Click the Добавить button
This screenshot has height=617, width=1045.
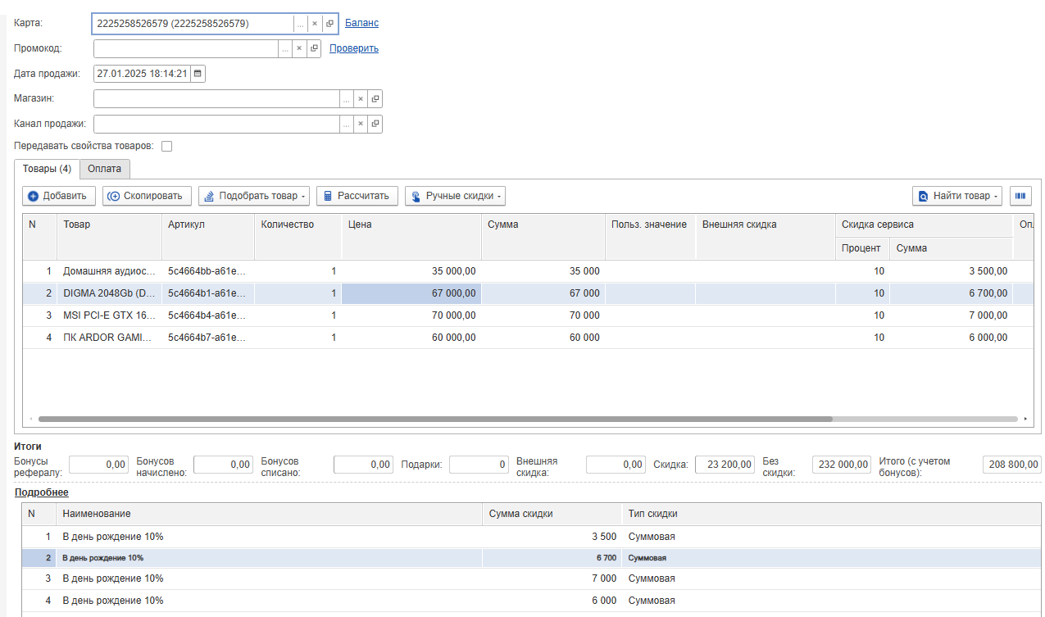click(x=59, y=196)
